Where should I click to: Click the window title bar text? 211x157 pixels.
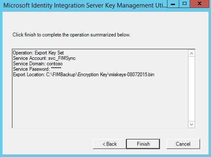[85, 5]
